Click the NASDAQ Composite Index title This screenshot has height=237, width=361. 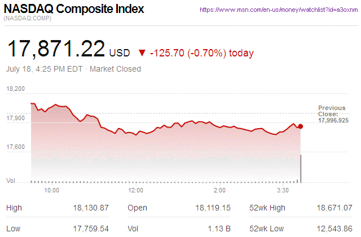[74, 9]
